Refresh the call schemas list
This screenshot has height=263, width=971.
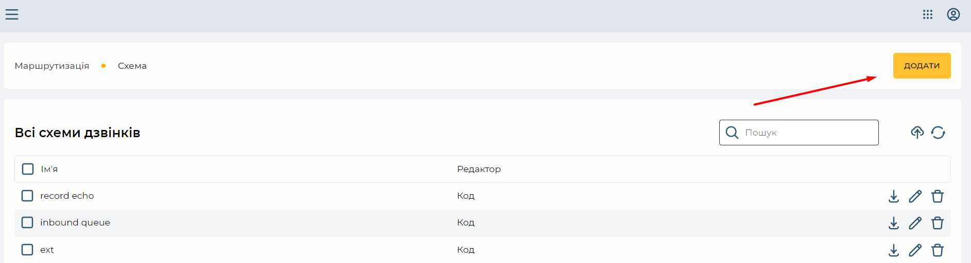point(938,133)
